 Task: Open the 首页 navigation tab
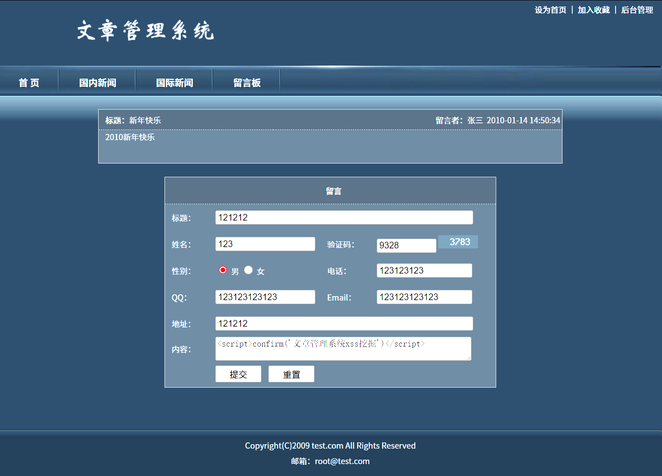(29, 83)
